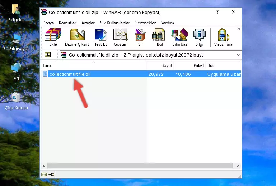Click the WinRAR title bar icon
The width and height of the screenshot is (276, 186).
pyautogui.click(x=44, y=12)
